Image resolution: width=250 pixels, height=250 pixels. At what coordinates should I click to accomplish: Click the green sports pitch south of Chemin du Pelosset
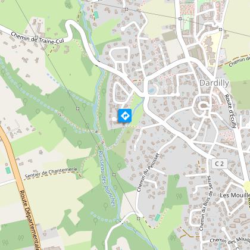coord(157,217)
